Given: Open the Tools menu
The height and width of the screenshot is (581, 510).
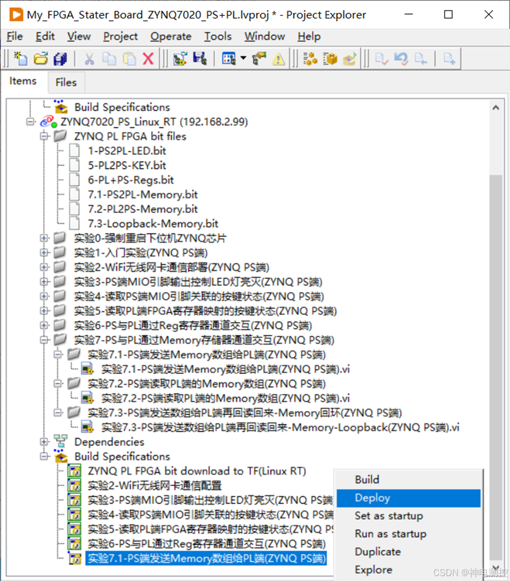Looking at the screenshot, I should pos(218,36).
